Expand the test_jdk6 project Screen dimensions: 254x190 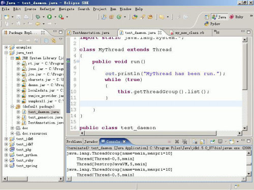tap(6, 139)
